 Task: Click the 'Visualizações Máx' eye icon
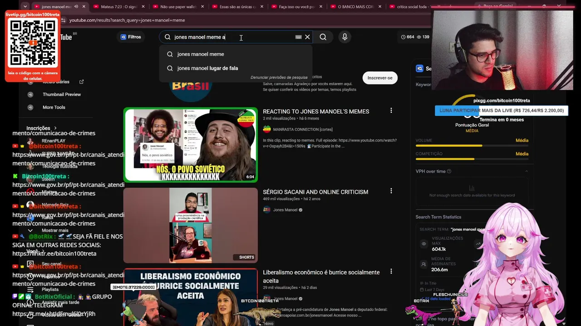(x=424, y=244)
